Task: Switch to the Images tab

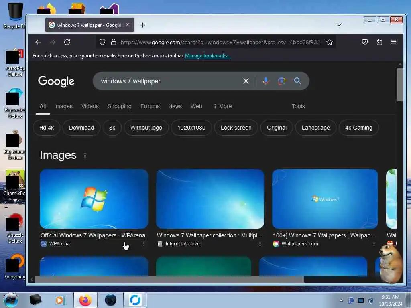Action: click(x=63, y=106)
